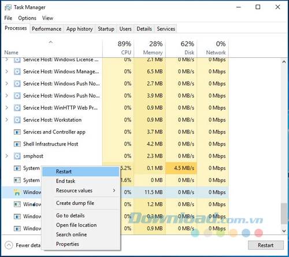Choose End task in the context menu

(81, 181)
